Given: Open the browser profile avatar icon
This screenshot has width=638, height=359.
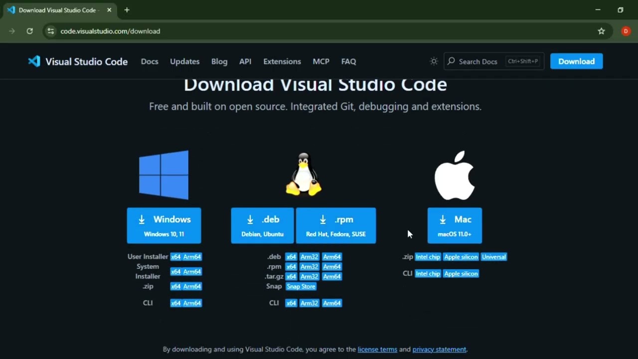Looking at the screenshot, I should 626,31.
